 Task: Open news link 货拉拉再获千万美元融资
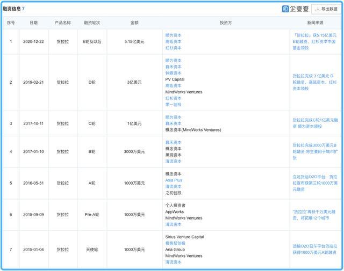click(x=314, y=215)
